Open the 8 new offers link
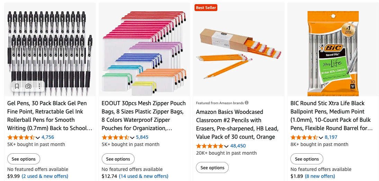Image resolution: width=379 pixels, height=181 pixels. (317, 176)
